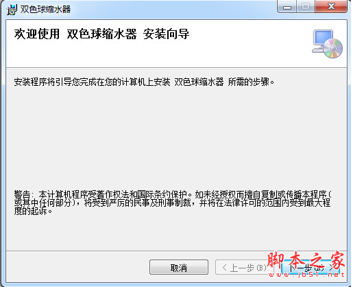Click the computer monitor in setup graphic
This screenshot has height=287, width=353.
[322, 39]
